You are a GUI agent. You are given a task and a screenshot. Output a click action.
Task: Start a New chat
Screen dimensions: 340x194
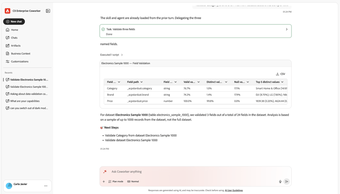(x=14, y=21)
